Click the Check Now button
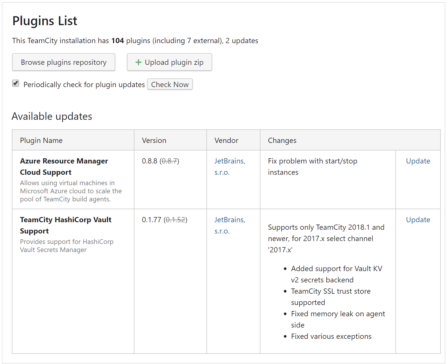 point(170,84)
